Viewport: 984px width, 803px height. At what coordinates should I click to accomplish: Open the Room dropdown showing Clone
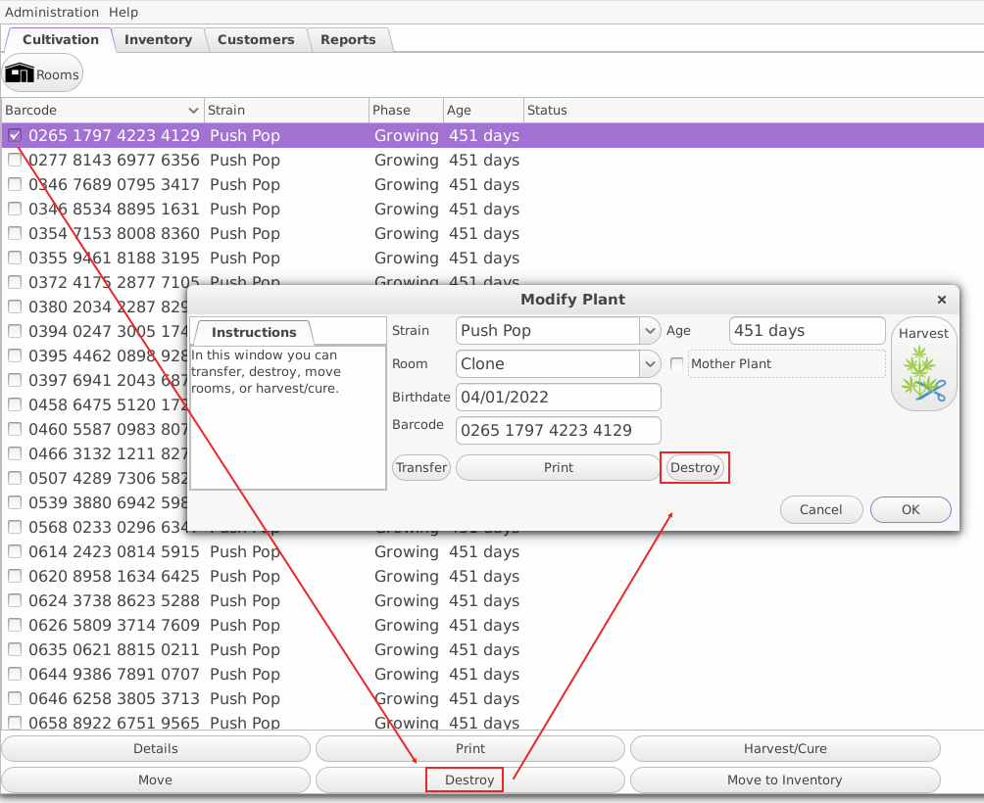coord(650,364)
